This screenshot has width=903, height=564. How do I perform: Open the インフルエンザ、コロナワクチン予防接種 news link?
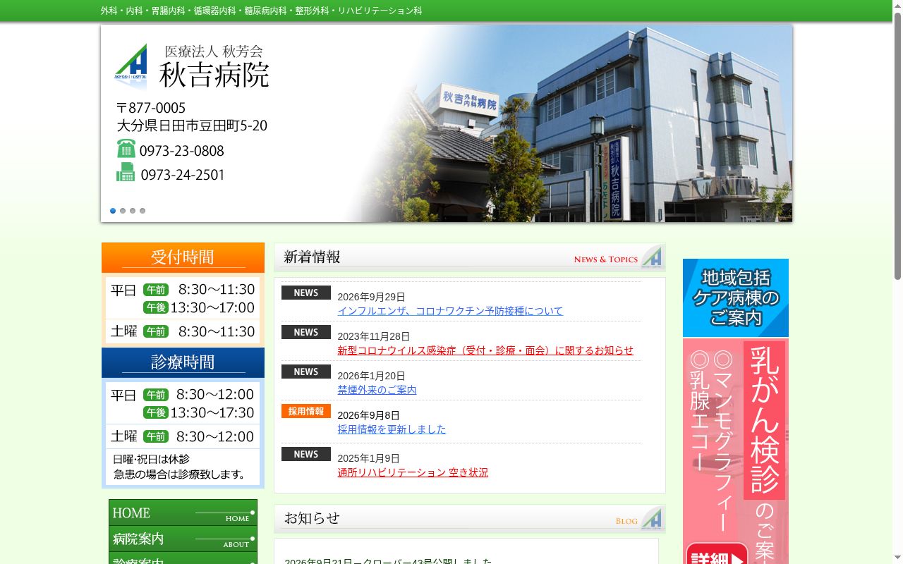click(x=450, y=311)
